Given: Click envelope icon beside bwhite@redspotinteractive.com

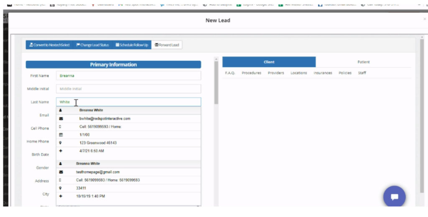Looking at the screenshot, I should (x=61, y=119).
